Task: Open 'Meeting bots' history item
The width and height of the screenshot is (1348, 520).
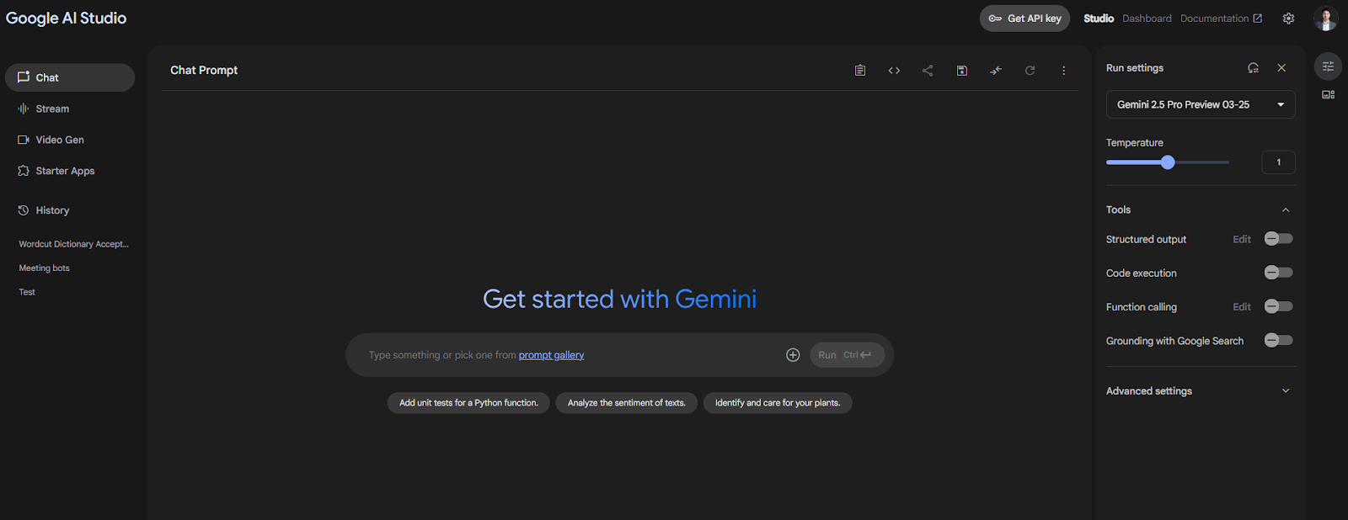Action: point(45,268)
